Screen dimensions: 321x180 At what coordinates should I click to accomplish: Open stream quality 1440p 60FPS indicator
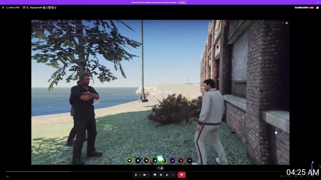click(302, 7)
